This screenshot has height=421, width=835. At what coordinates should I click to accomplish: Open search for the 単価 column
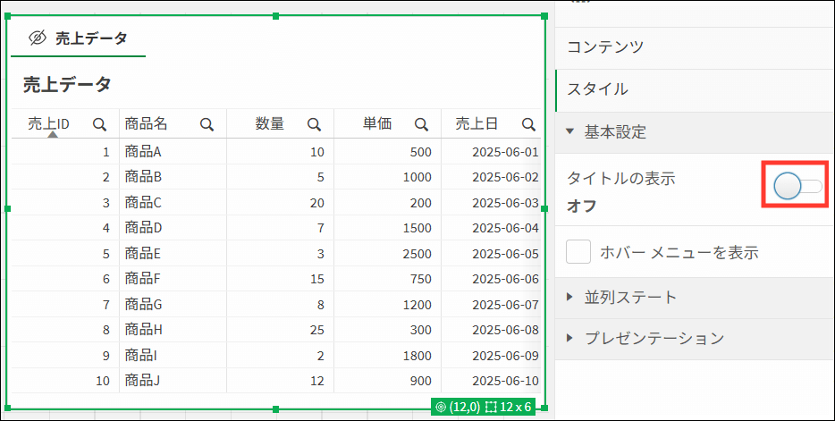pos(421,124)
